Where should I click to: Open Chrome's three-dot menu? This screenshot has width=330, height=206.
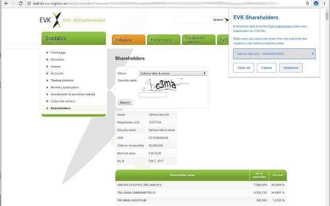click(x=324, y=4)
